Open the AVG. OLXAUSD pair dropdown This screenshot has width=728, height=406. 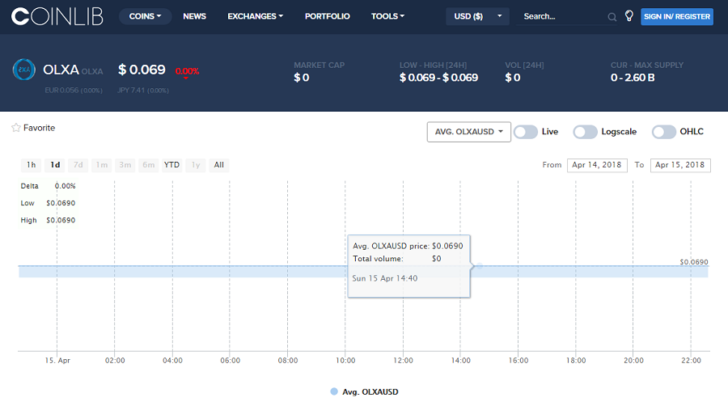point(469,132)
